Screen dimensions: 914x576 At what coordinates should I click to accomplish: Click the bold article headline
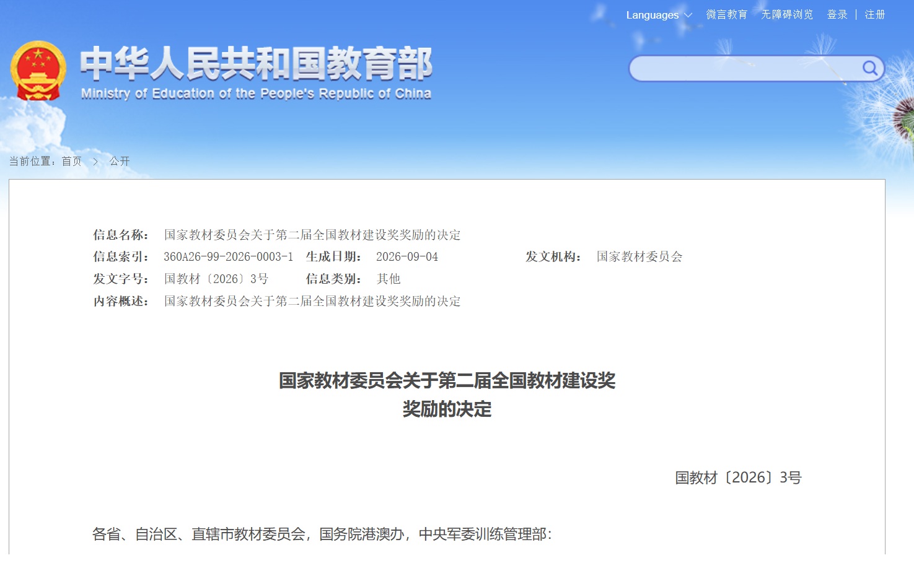(x=447, y=395)
